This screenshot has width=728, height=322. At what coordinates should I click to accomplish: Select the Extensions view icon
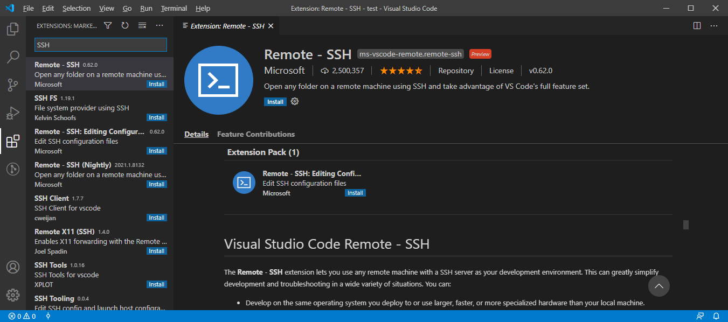point(13,141)
